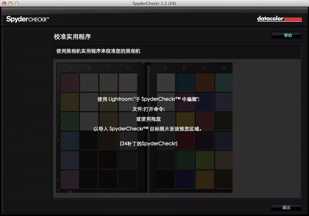Click the window title SpyderCheckr 1.2 (24)
This screenshot has height=216, width=309.
[x=154, y=3]
